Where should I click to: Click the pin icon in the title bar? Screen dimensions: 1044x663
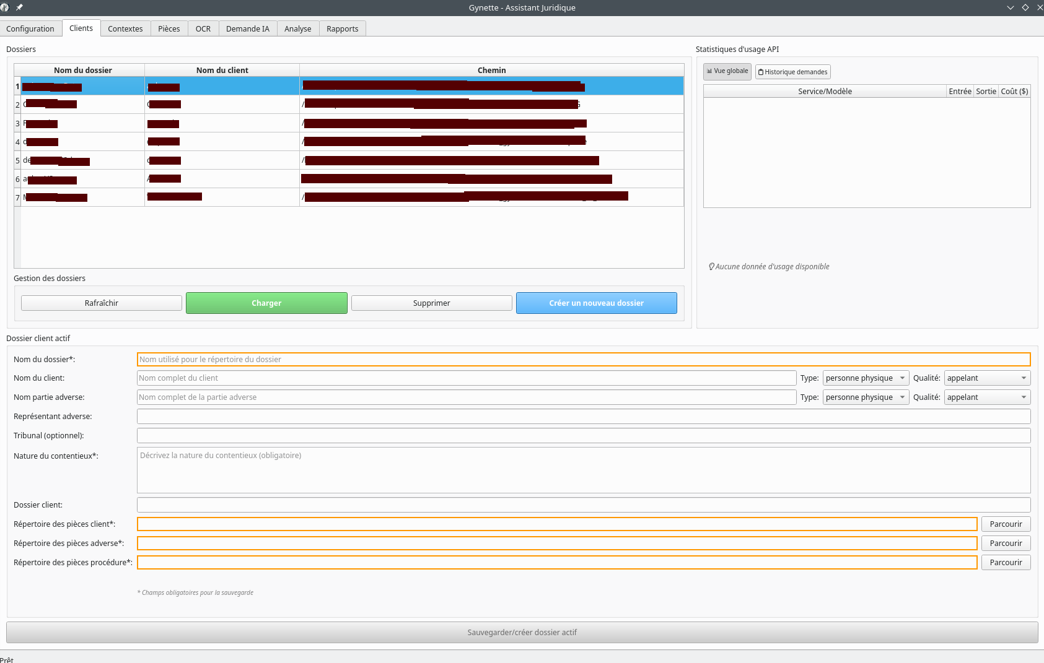click(x=19, y=7)
